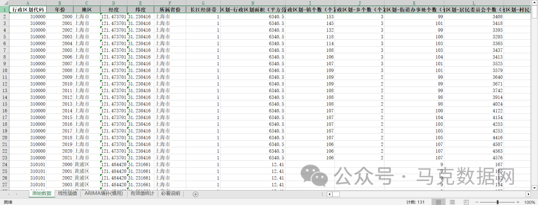Select column B header
The height and width of the screenshot is (205, 538).
(x=60, y=3)
